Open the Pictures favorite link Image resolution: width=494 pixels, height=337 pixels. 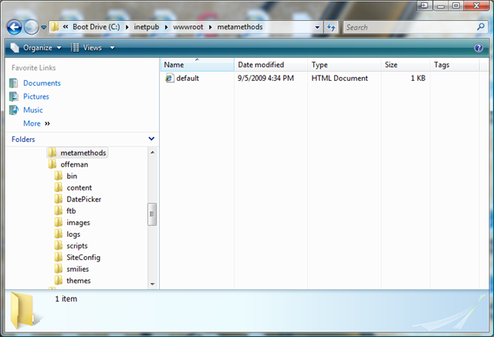click(x=36, y=96)
